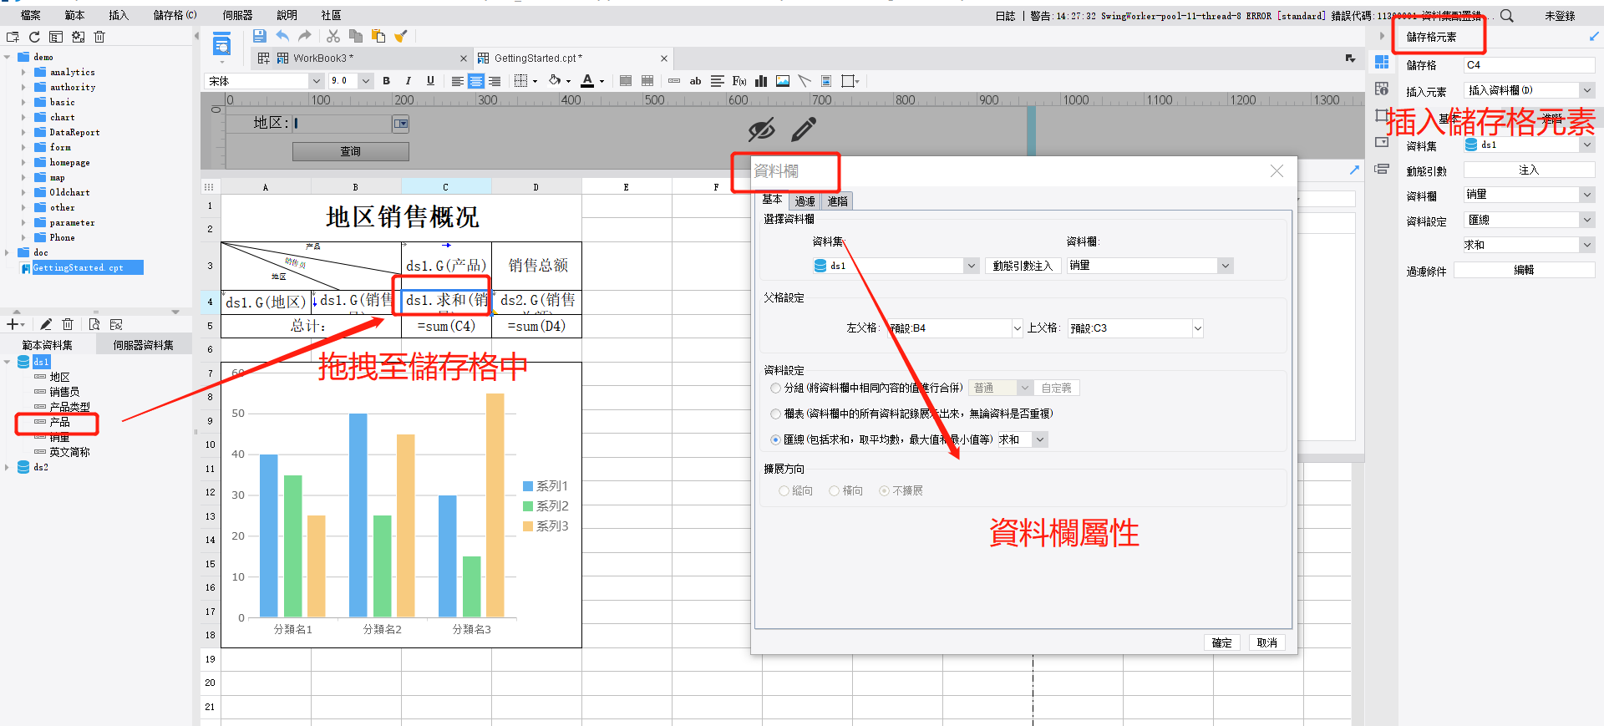Expand the analytics folder
The image size is (1604, 726).
pos(23,73)
